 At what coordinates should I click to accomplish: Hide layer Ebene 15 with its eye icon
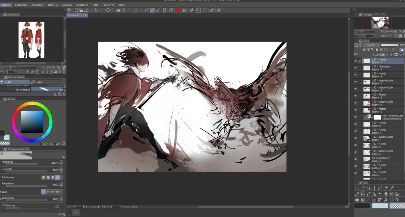click(355, 75)
